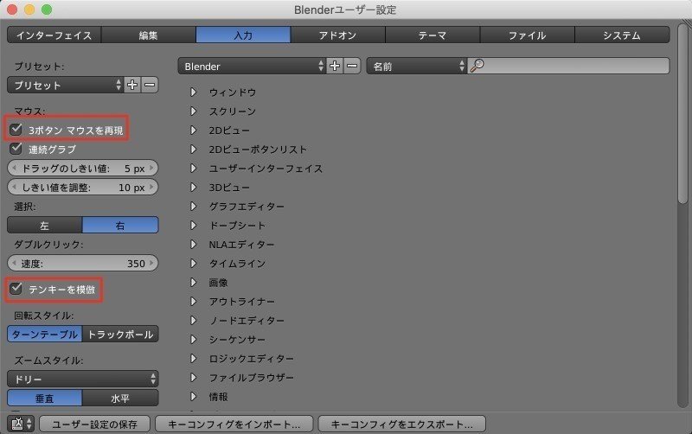
Task: Open the editor type icon at bottom left
Action: (21, 424)
